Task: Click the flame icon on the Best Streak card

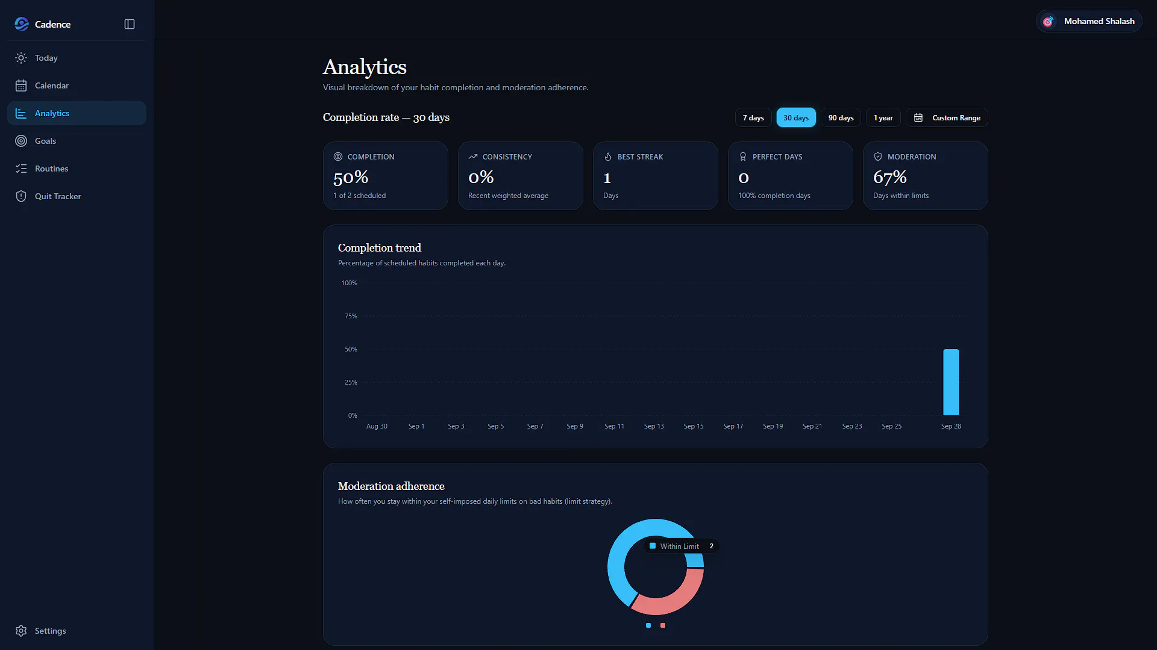Action: pyautogui.click(x=608, y=156)
